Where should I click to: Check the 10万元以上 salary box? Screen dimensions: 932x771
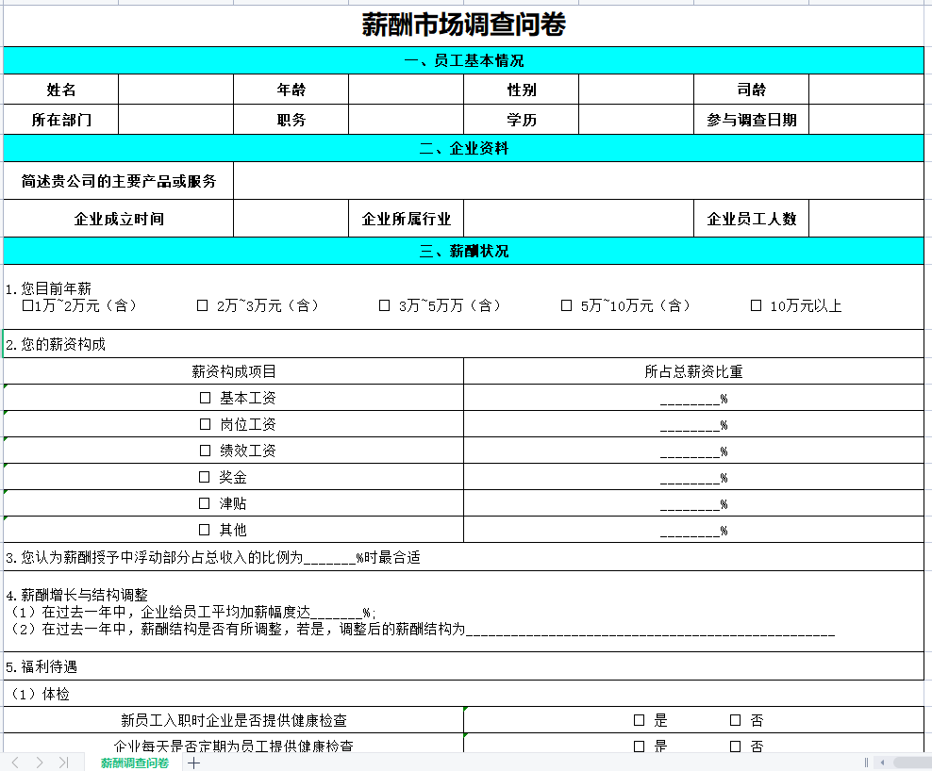[x=756, y=305]
